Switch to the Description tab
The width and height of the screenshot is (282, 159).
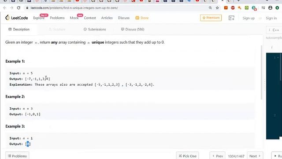(19, 29)
